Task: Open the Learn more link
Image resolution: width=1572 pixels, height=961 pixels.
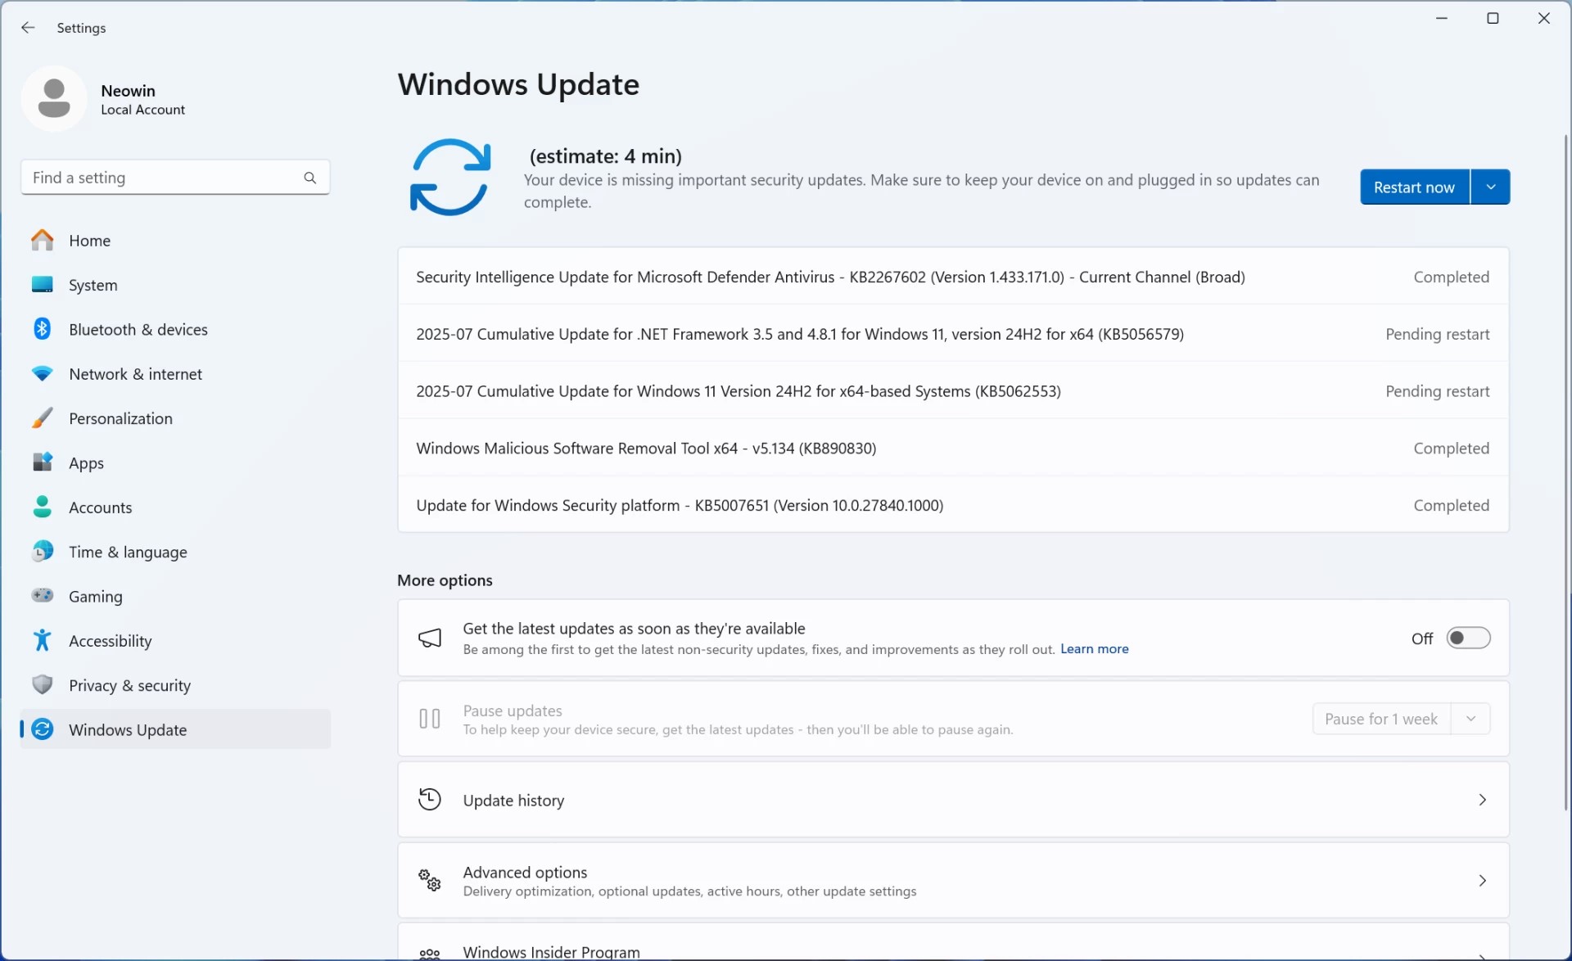Action: coord(1094,649)
